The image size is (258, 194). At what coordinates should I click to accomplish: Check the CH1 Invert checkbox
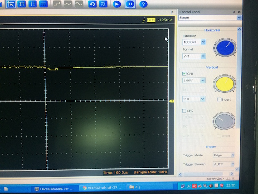pos(219,100)
